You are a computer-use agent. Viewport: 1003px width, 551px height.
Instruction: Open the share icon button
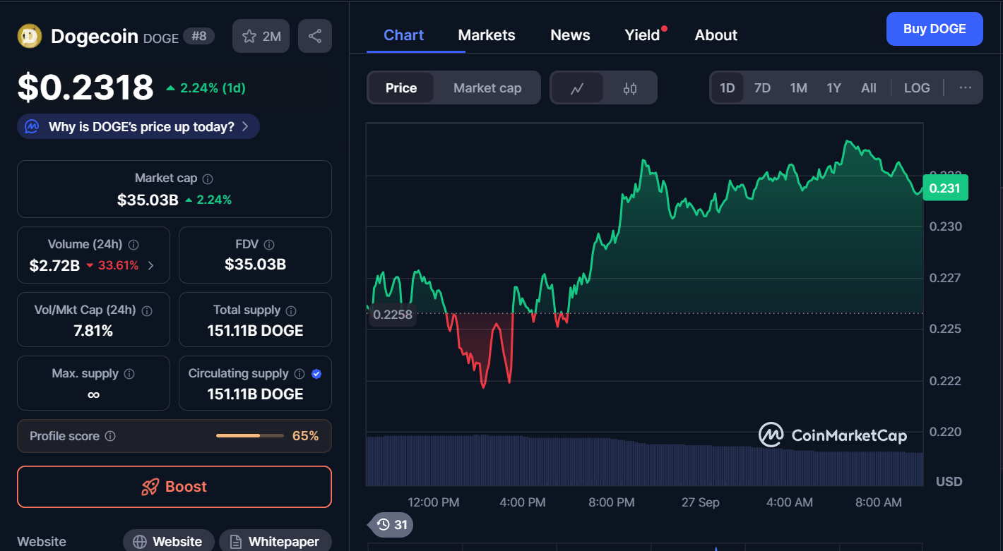[315, 36]
